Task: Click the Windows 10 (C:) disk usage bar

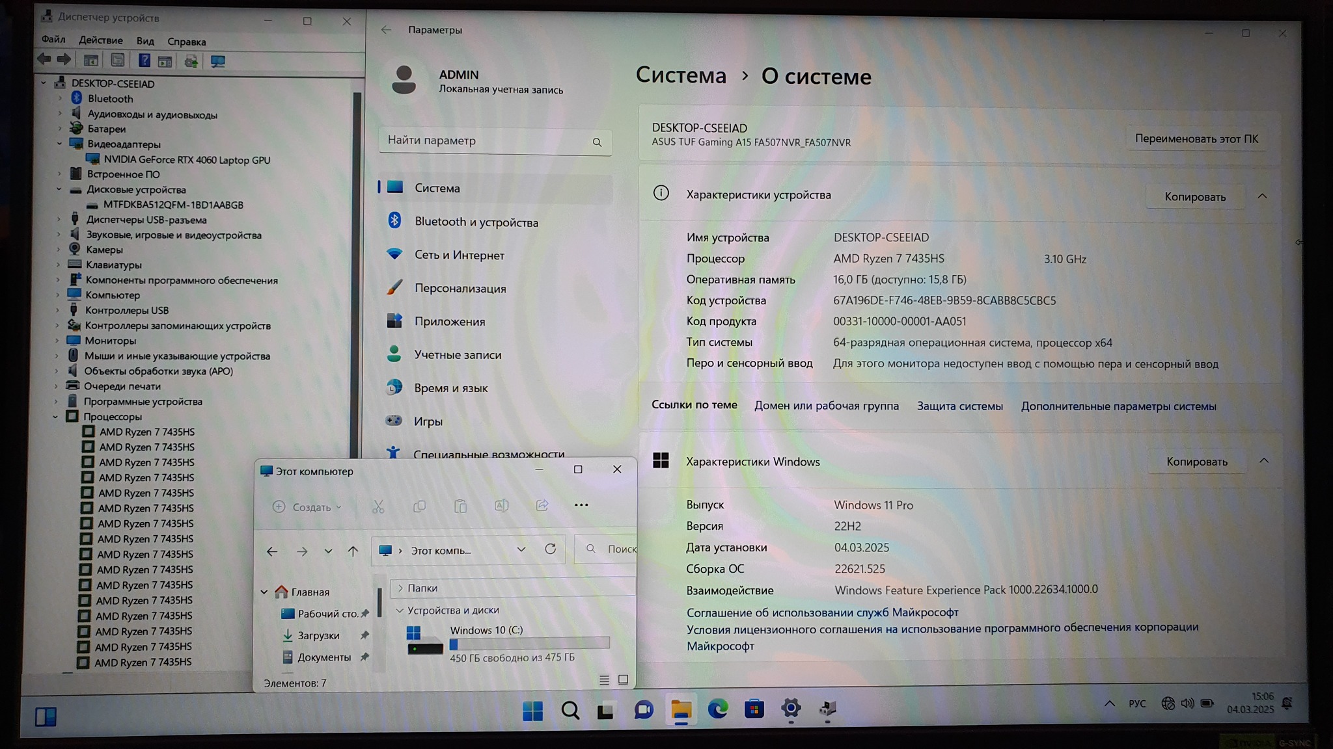Action: click(529, 644)
